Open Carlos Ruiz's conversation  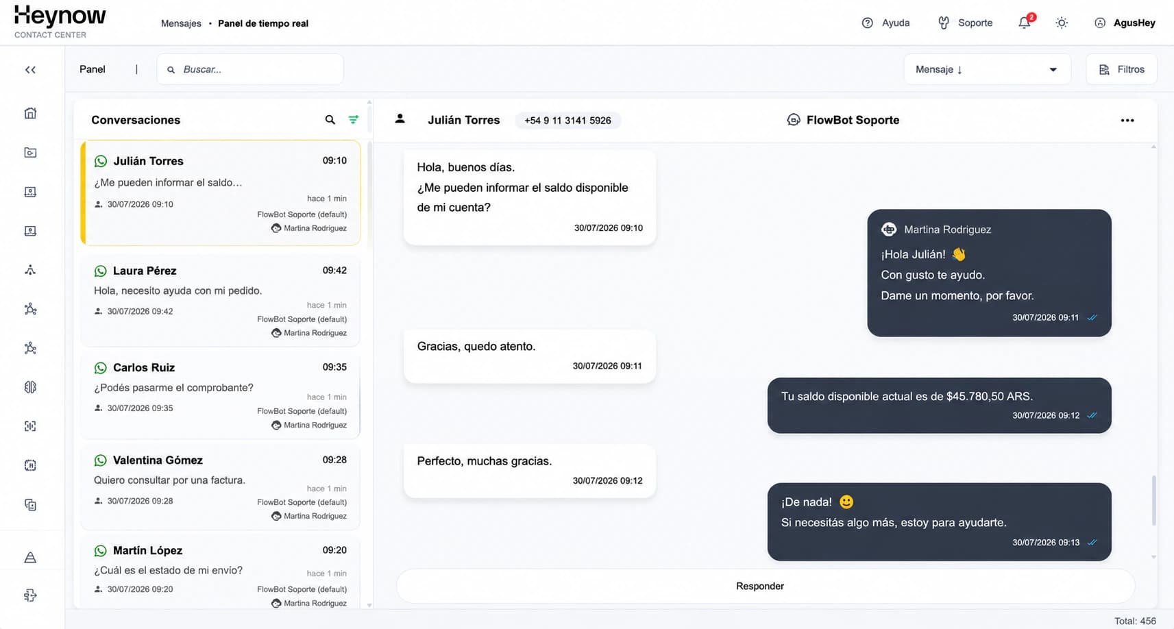[x=221, y=395]
